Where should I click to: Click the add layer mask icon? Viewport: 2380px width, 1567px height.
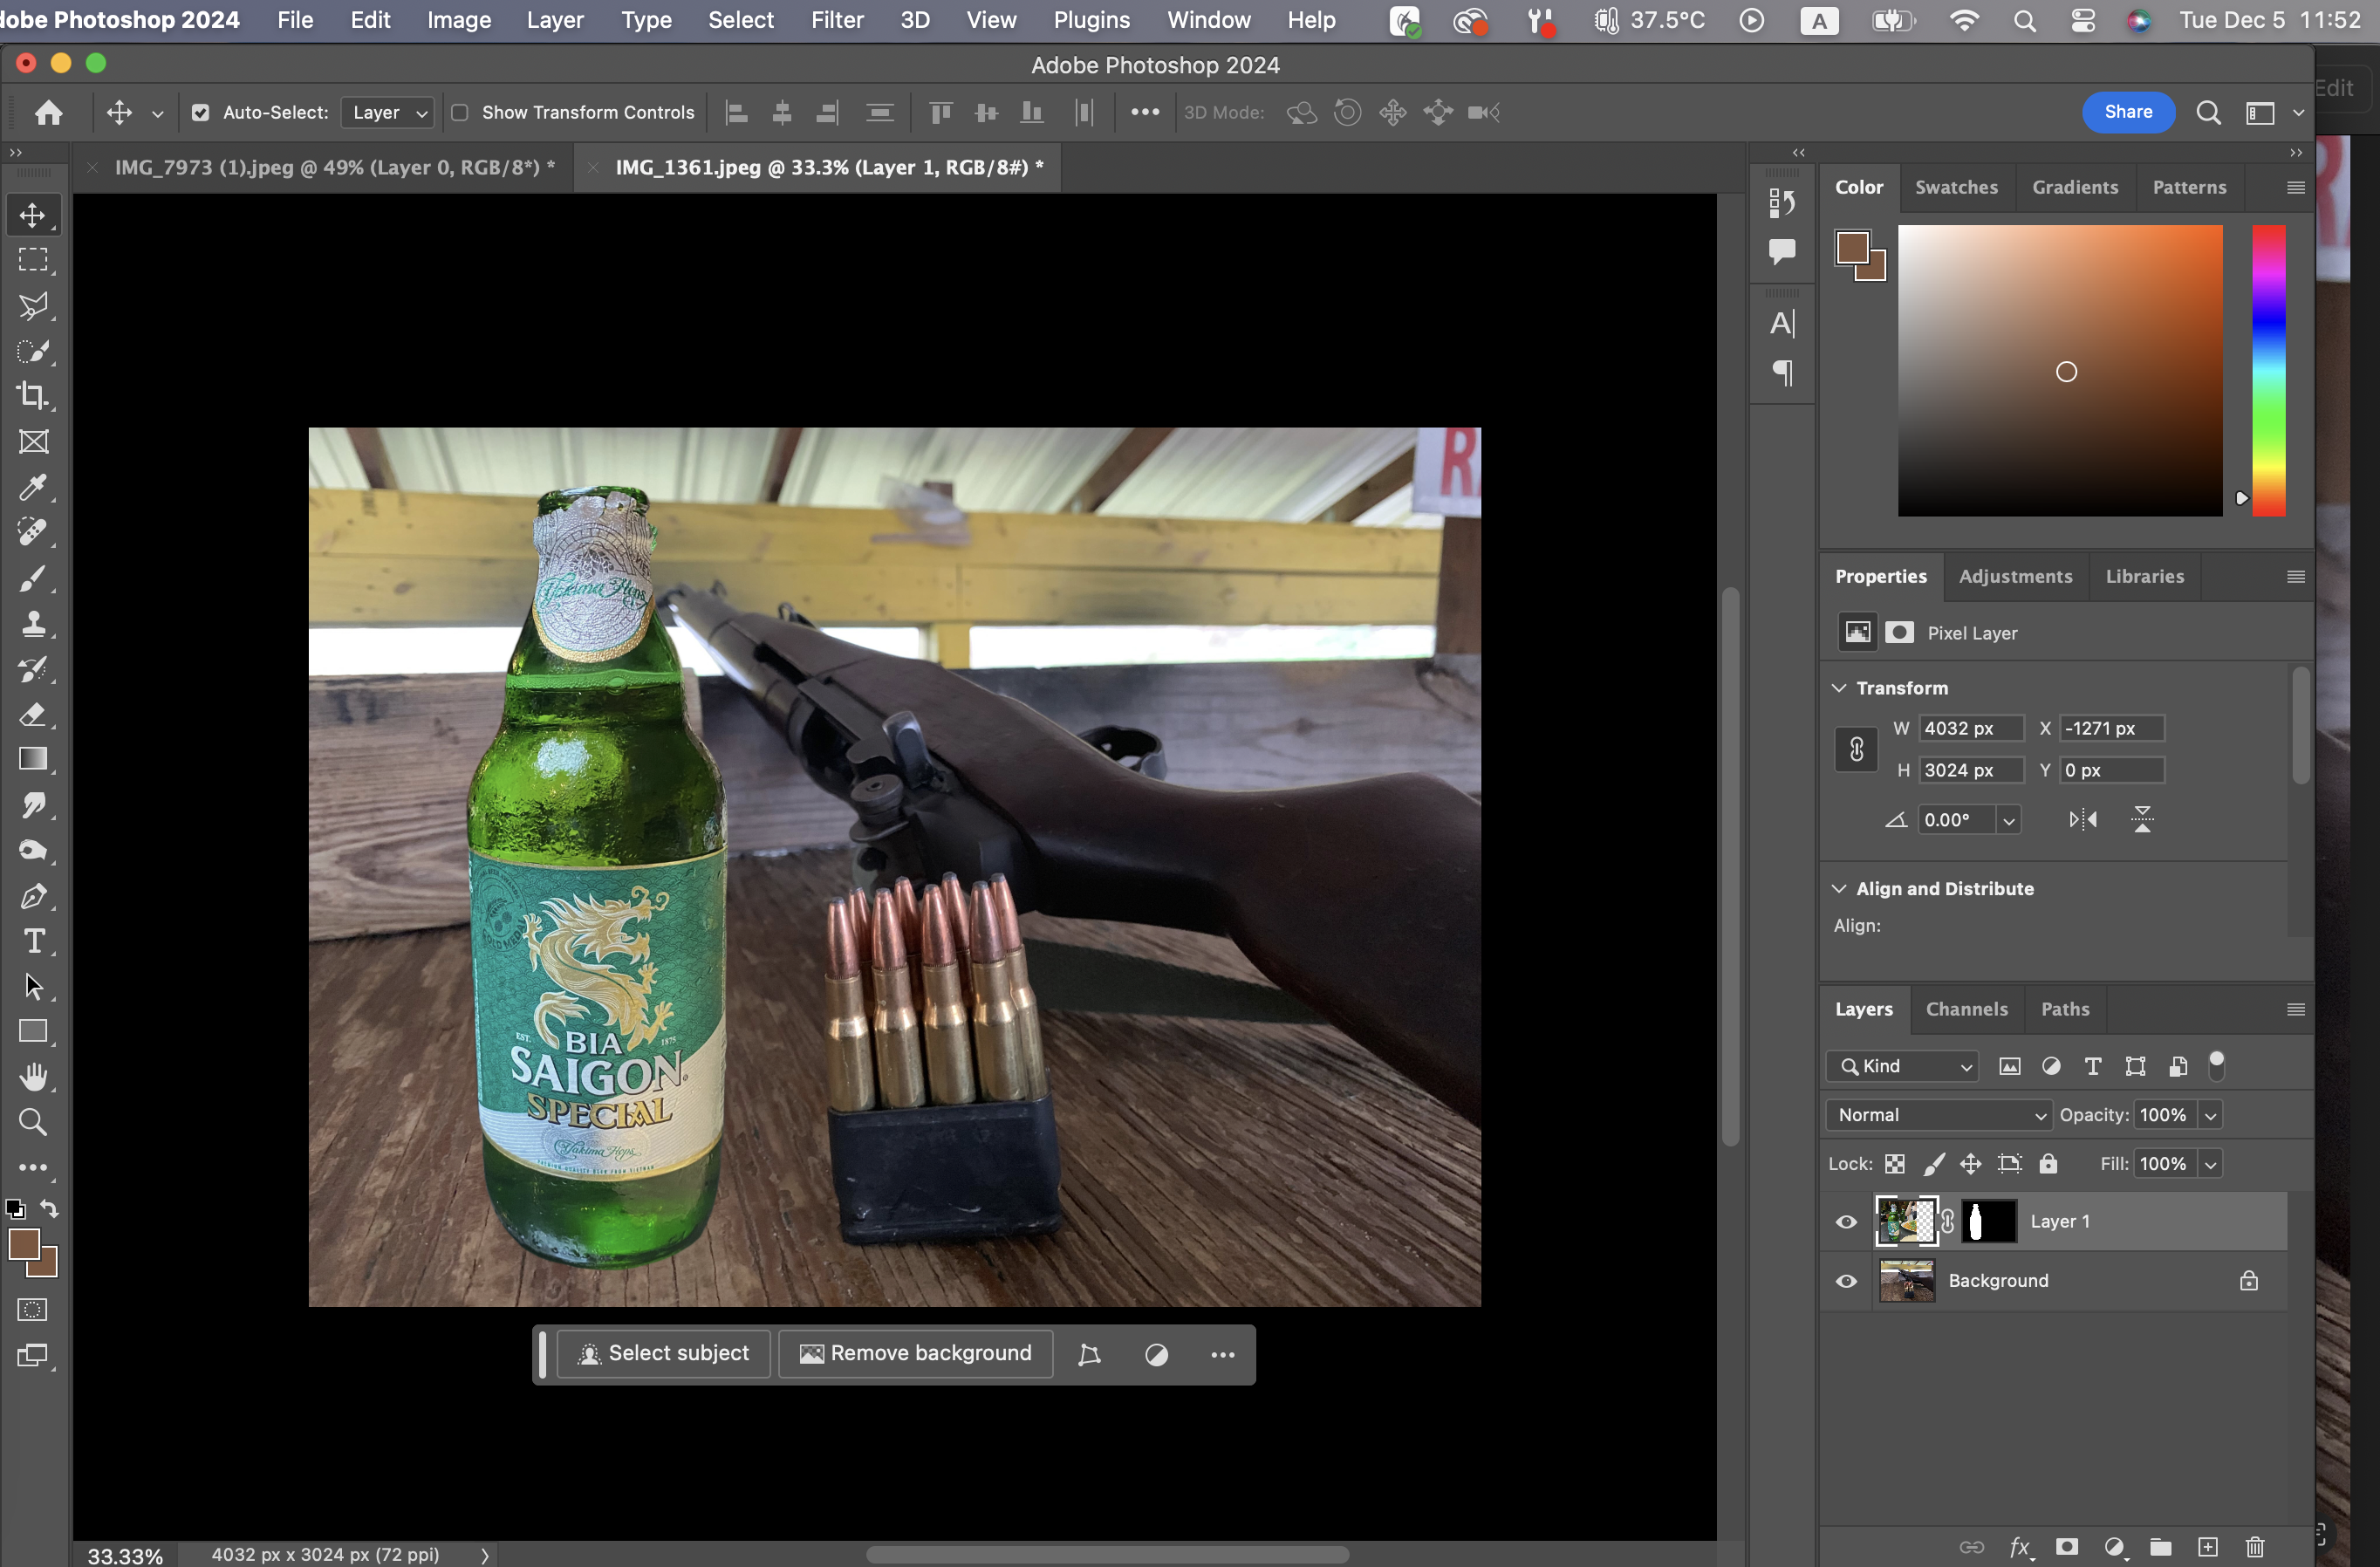click(x=2067, y=1546)
